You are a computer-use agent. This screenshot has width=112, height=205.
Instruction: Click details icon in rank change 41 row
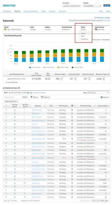(72, 158)
